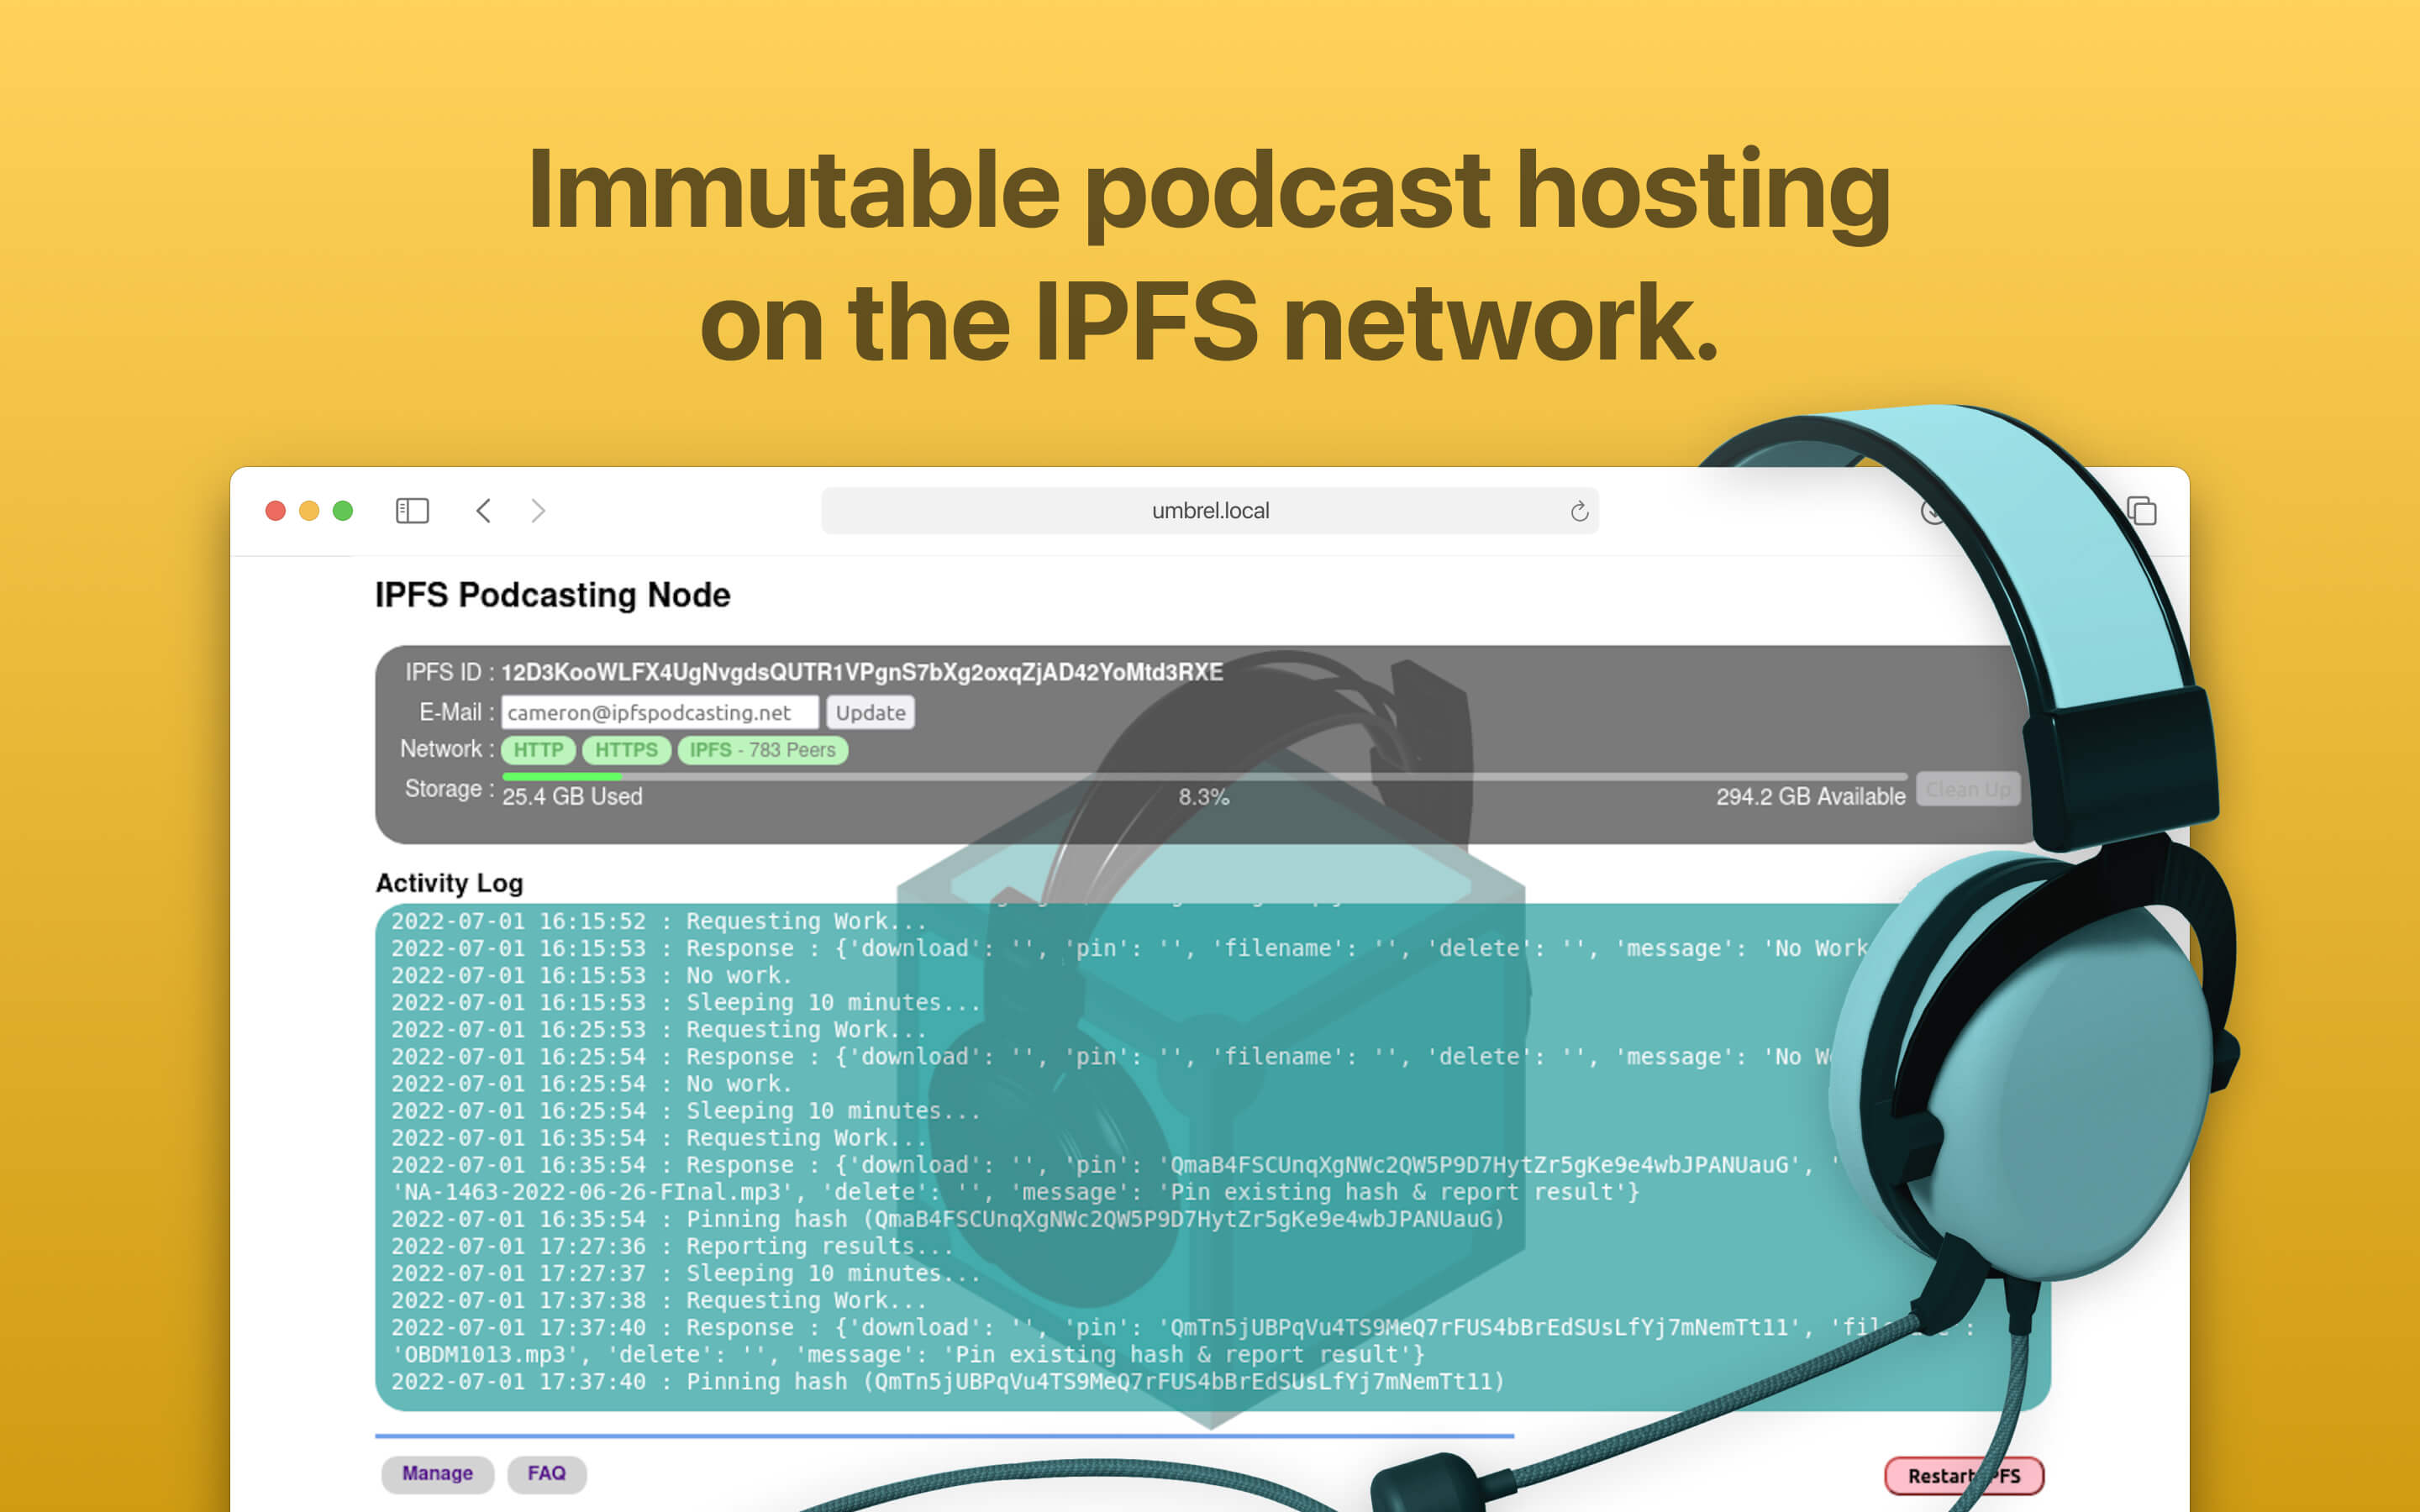This screenshot has width=2420, height=1512.
Task: Open the Manage page
Action: pyautogui.click(x=437, y=1473)
